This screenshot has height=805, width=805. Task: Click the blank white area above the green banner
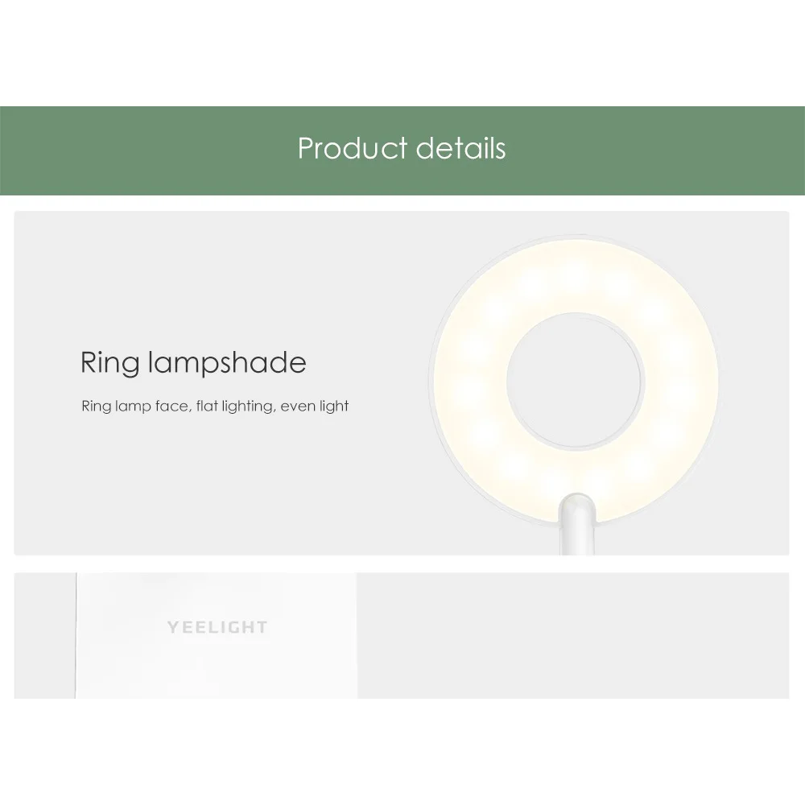[x=402, y=52]
